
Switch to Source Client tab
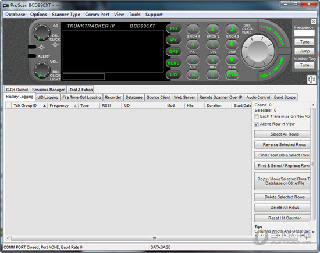(158, 97)
